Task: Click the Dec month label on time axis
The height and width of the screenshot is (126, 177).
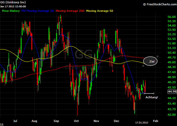Action: [x=117, y=121]
